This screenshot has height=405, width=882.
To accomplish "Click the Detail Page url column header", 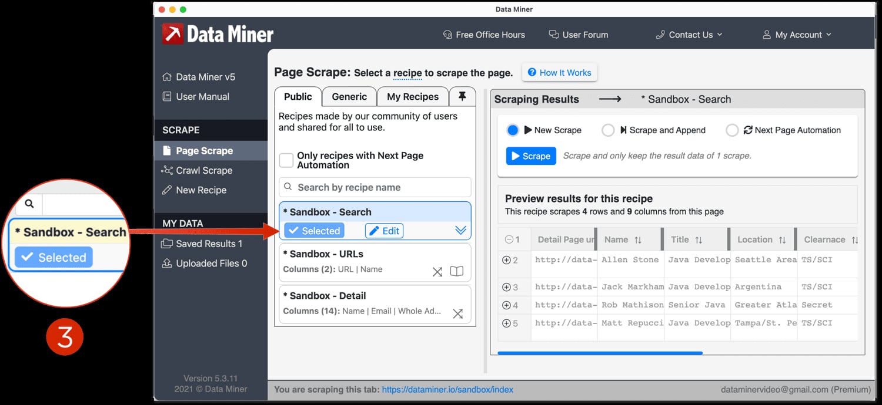I will 564,240.
